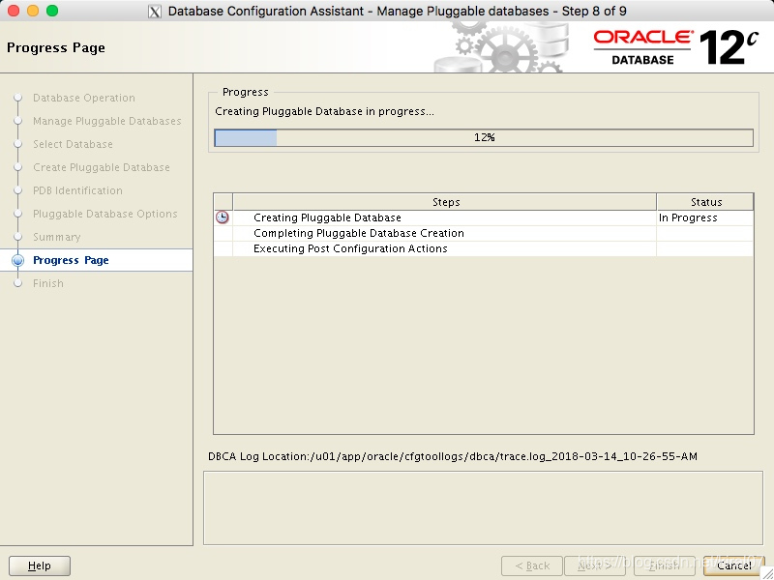Select the Pluggable Database Options step
The image size is (774, 580).
coord(105,214)
